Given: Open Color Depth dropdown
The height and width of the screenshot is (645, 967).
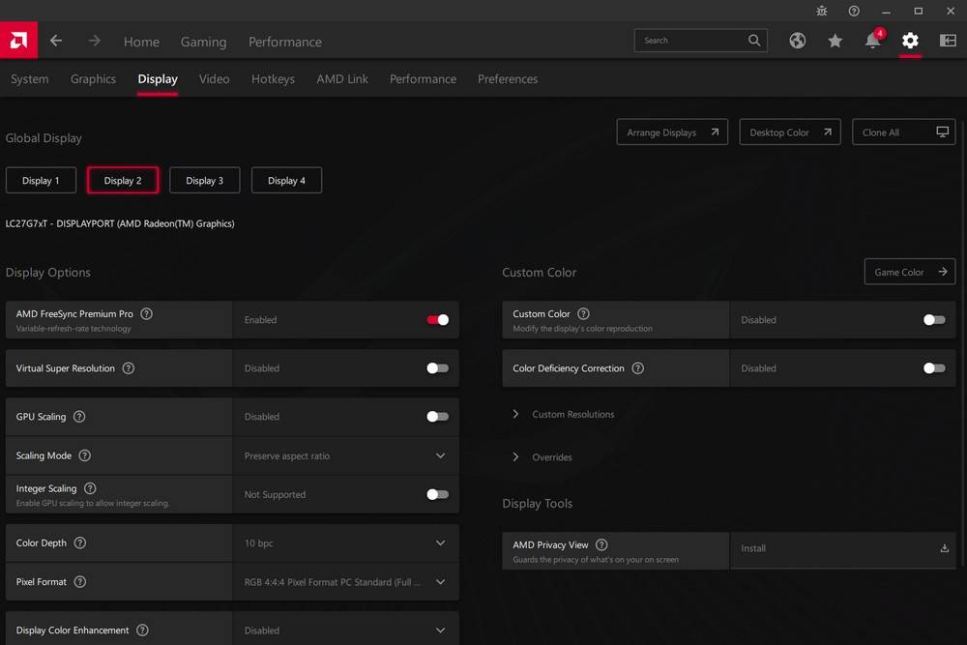Looking at the screenshot, I should (x=346, y=543).
